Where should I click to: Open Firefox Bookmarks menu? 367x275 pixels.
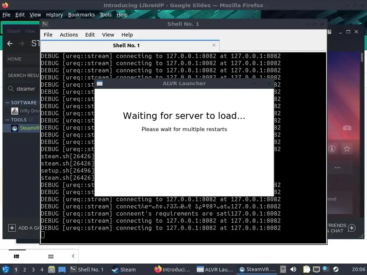click(81, 15)
